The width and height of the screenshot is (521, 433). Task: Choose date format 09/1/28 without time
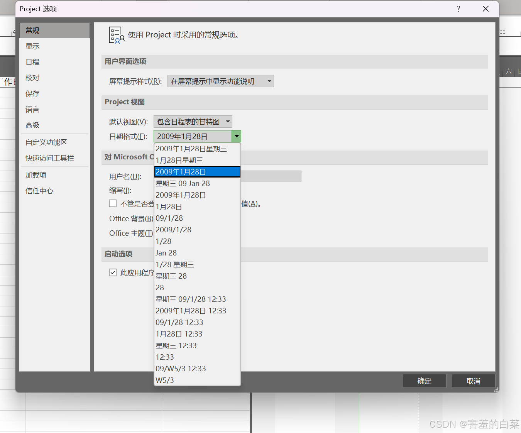click(x=197, y=218)
